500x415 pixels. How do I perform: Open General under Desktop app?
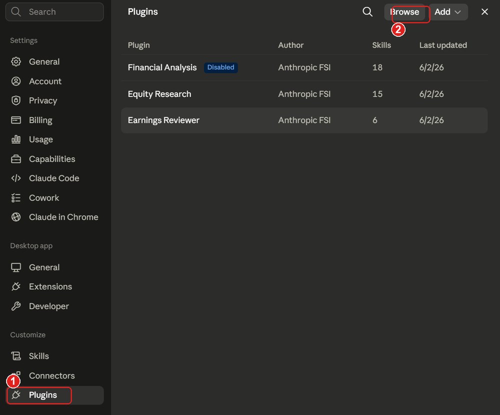54,267
